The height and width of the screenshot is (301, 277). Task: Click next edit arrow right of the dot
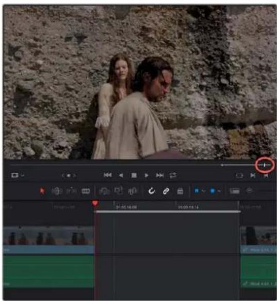75,175
